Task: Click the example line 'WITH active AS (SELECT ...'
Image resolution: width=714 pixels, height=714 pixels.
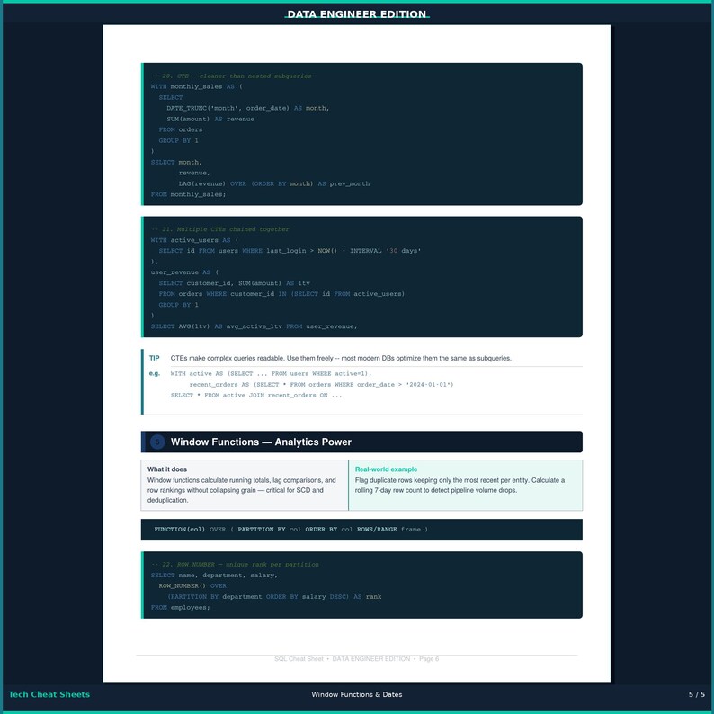Action: point(271,373)
